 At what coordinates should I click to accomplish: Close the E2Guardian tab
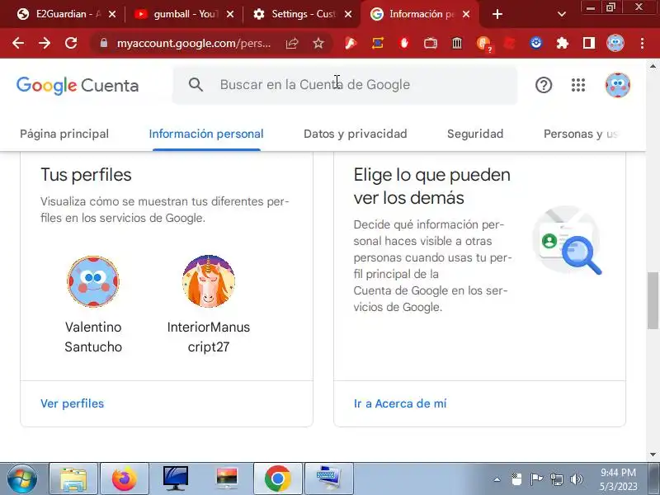click(112, 14)
